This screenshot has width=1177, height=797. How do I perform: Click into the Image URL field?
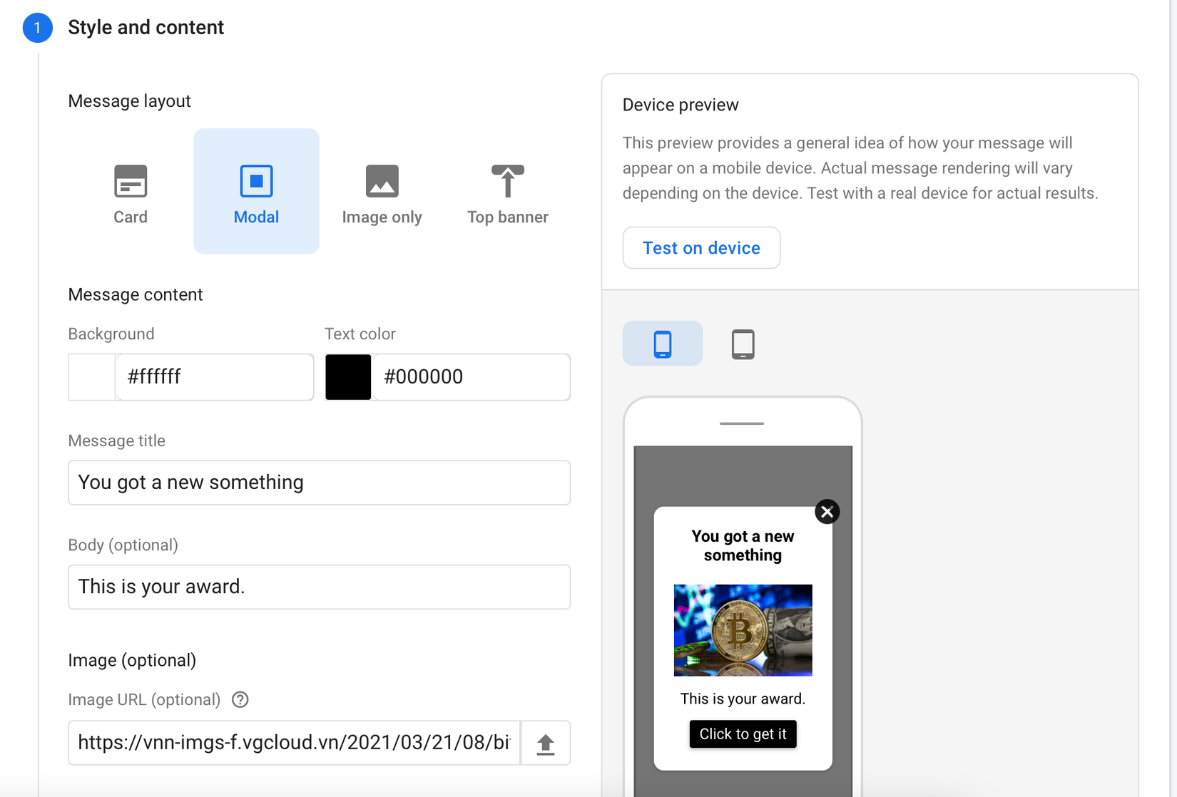(x=294, y=743)
